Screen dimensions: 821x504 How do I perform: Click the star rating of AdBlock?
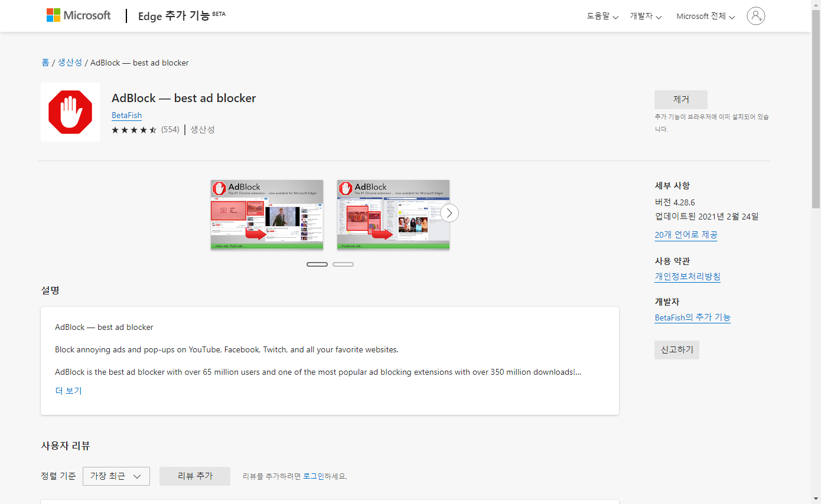pos(134,130)
